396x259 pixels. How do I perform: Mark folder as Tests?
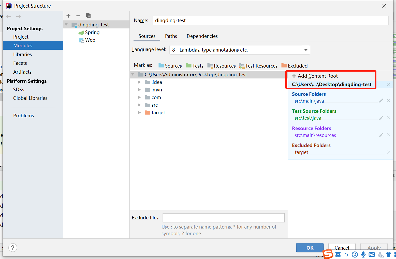[x=195, y=66]
